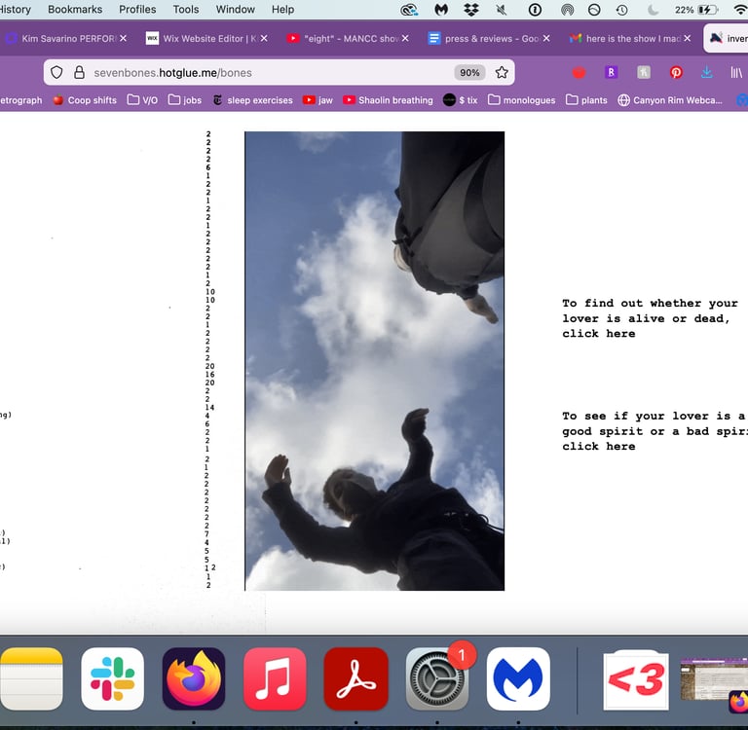Open Coop shifts bookmark

tap(85, 100)
